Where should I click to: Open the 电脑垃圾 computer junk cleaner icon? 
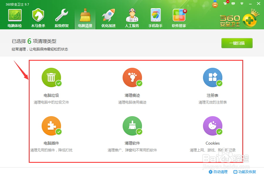click(51, 77)
